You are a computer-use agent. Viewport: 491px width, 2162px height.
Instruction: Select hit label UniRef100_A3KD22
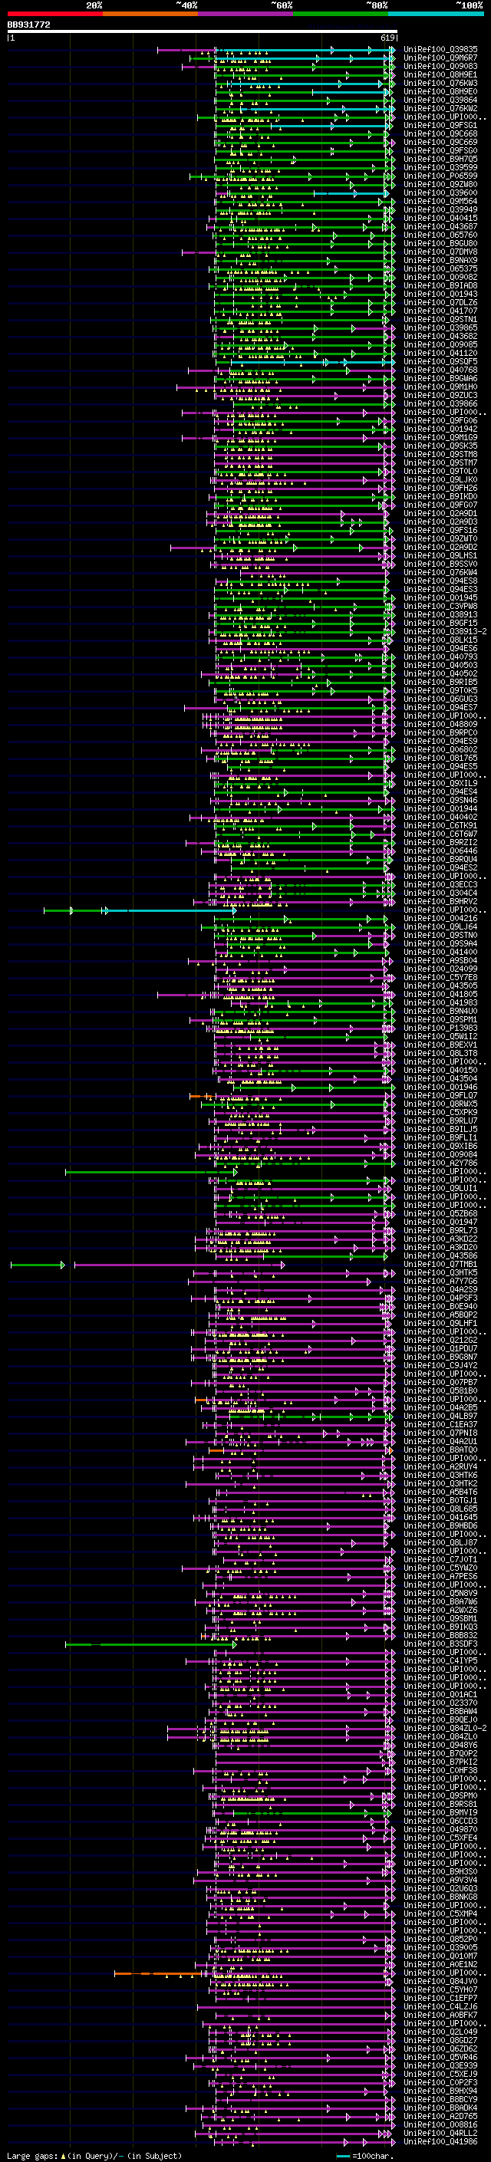point(440,1239)
